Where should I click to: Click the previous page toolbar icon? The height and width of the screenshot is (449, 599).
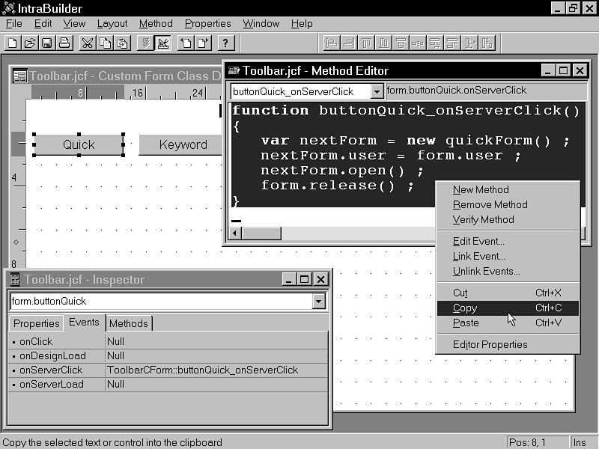point(186,43)
